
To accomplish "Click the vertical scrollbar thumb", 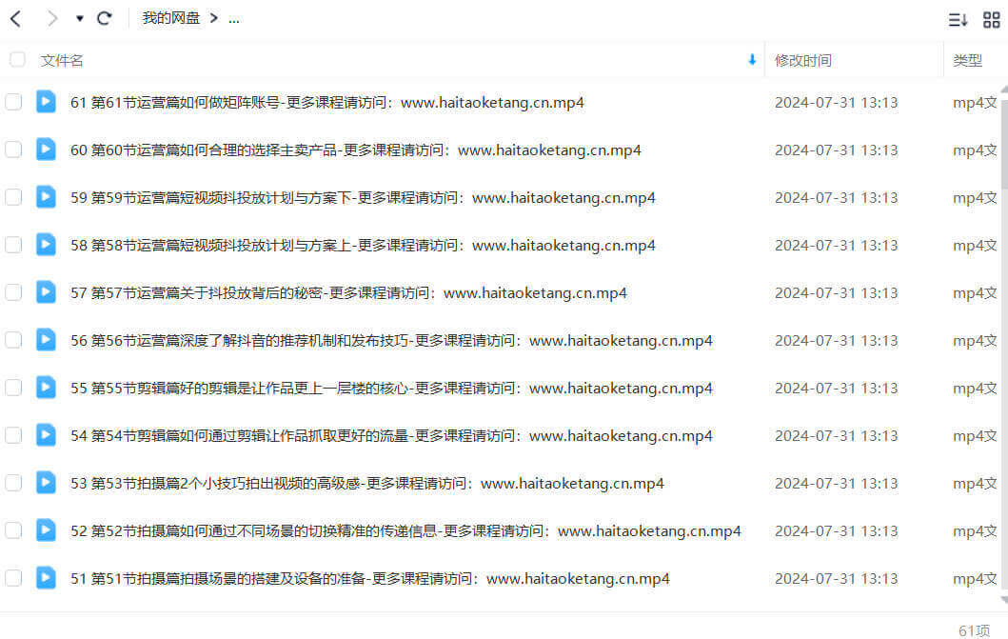I will click(1004, 145).
